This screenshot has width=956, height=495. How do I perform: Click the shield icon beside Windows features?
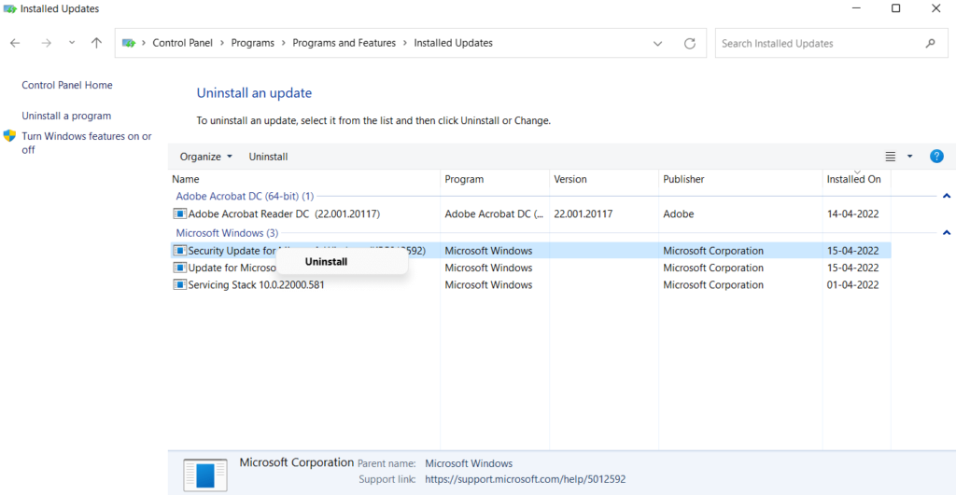click(x=9, y=136)
